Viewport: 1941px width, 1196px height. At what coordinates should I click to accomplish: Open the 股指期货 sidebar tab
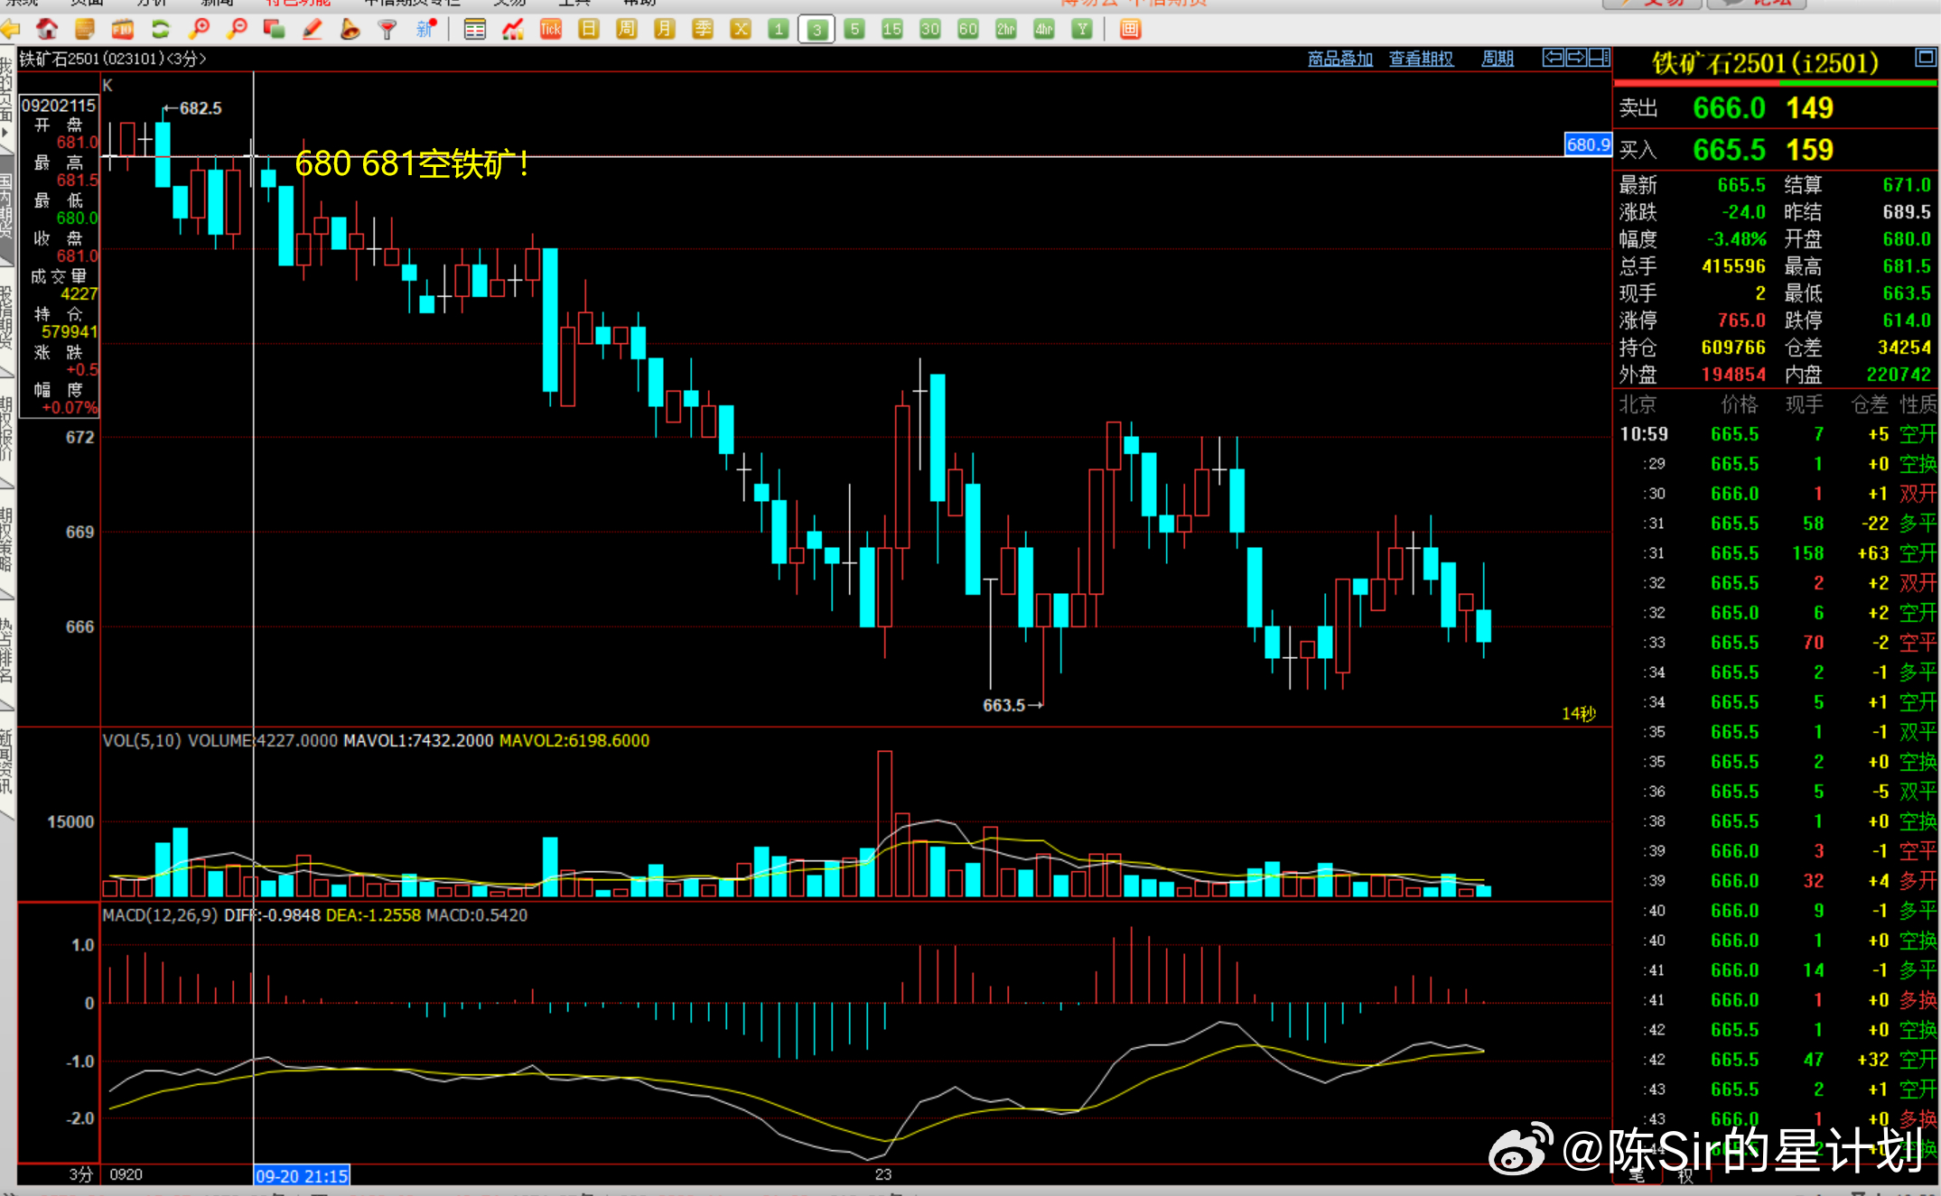pyautogui.click(x=7, y=318)
